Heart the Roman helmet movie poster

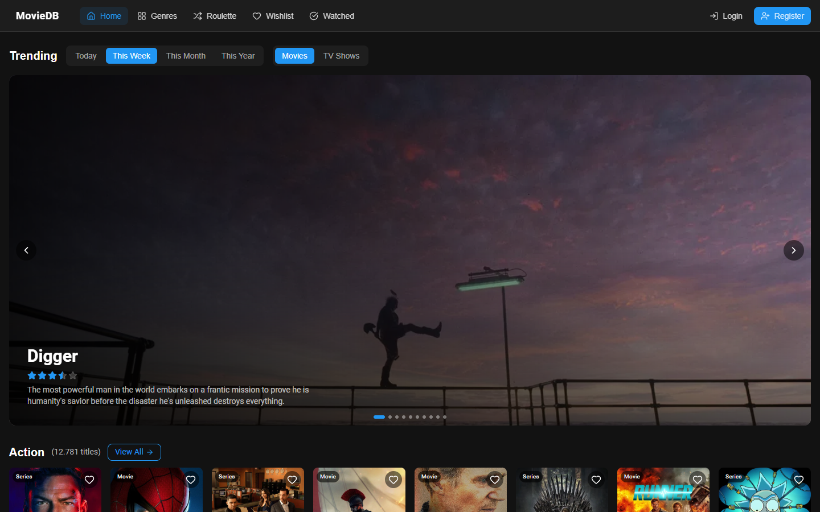coord(393,480)
